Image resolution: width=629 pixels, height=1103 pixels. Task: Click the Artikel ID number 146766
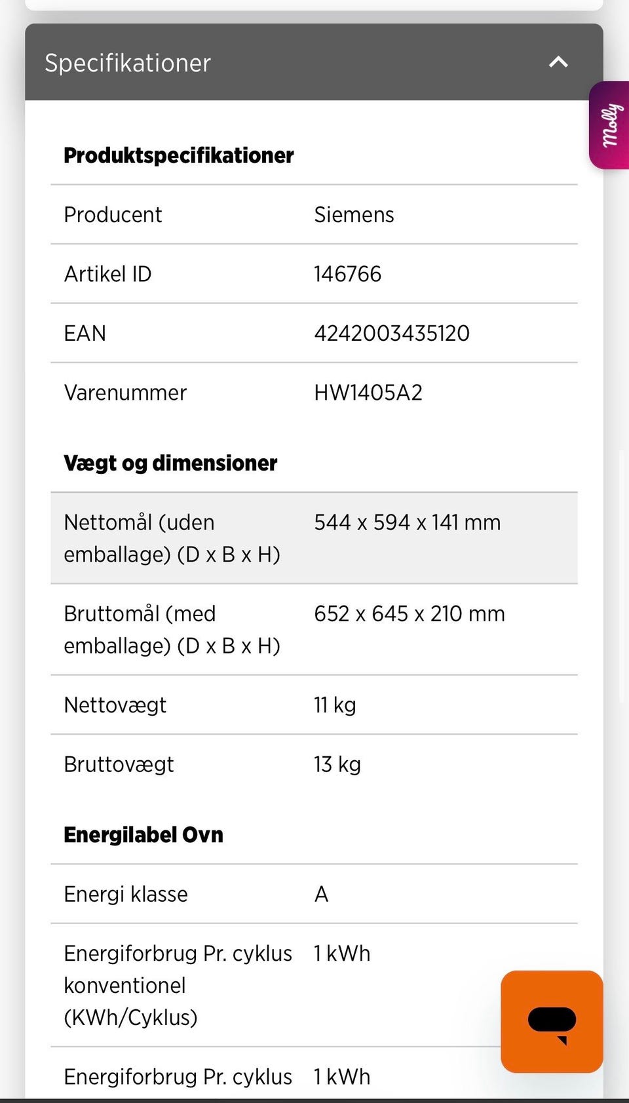(347, 274)
